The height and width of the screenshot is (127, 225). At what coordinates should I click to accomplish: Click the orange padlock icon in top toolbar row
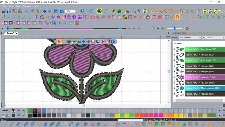[x=181, y=11]
